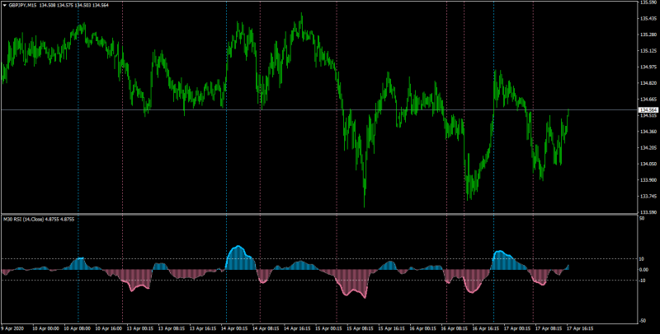
Task: Click the 17 Apr 16:15 time label
Action: [x=580, y=328]
